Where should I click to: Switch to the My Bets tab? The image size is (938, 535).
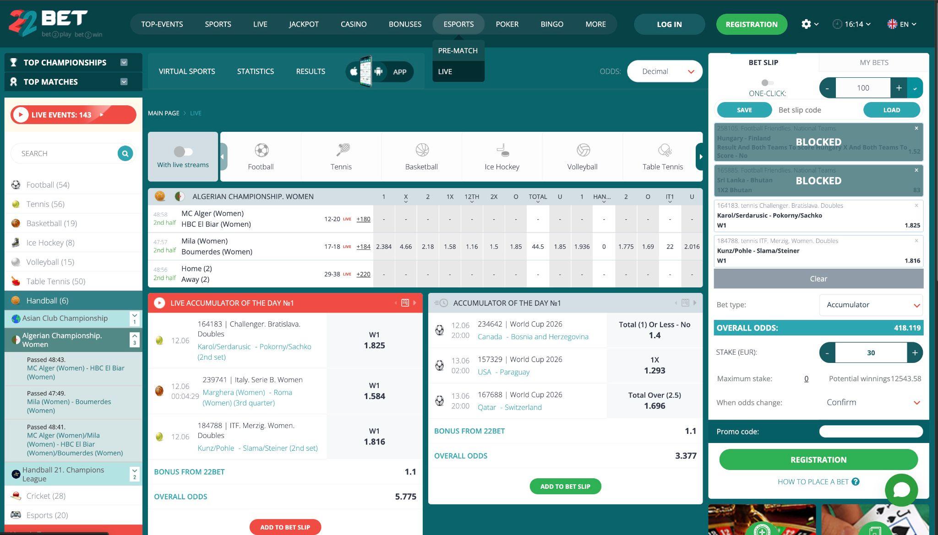coord(874,62)
